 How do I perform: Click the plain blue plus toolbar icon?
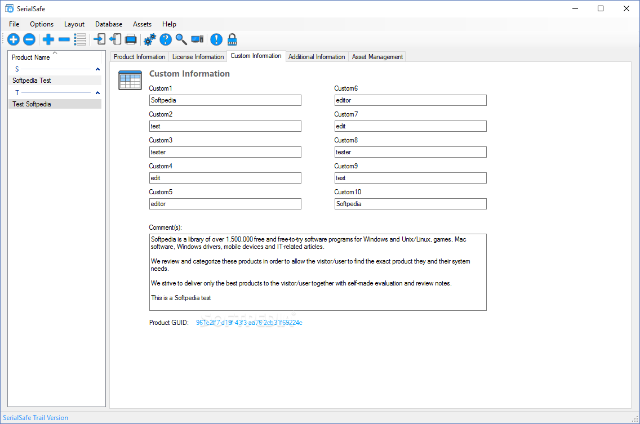48,39
